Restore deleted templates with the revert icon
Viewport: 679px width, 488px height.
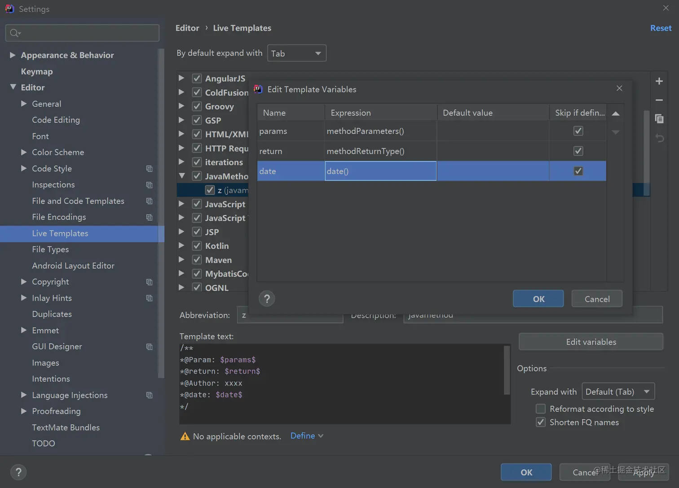[x=659, y=138]
